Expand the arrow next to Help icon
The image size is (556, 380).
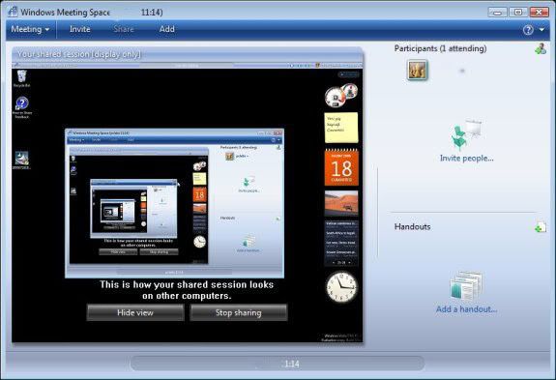tap(541, 30)
